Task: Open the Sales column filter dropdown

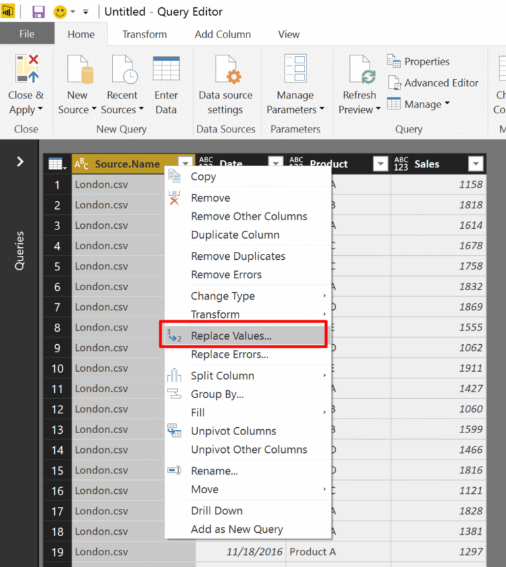Action: click(x=475, y=164)
